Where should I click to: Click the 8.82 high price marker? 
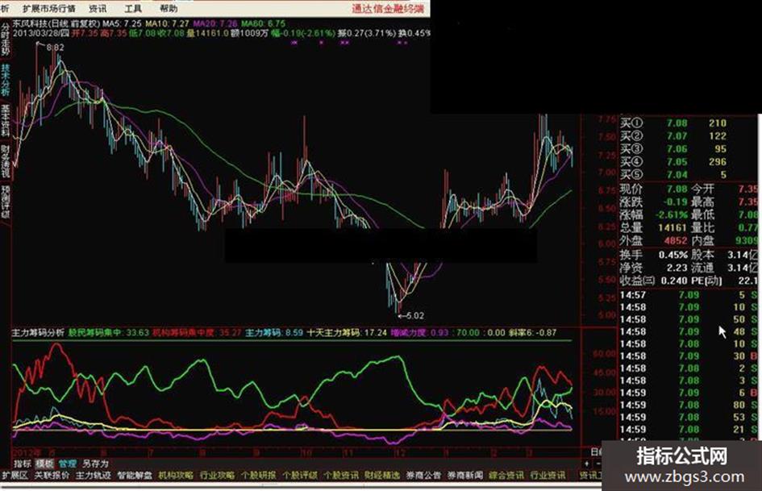55,48
